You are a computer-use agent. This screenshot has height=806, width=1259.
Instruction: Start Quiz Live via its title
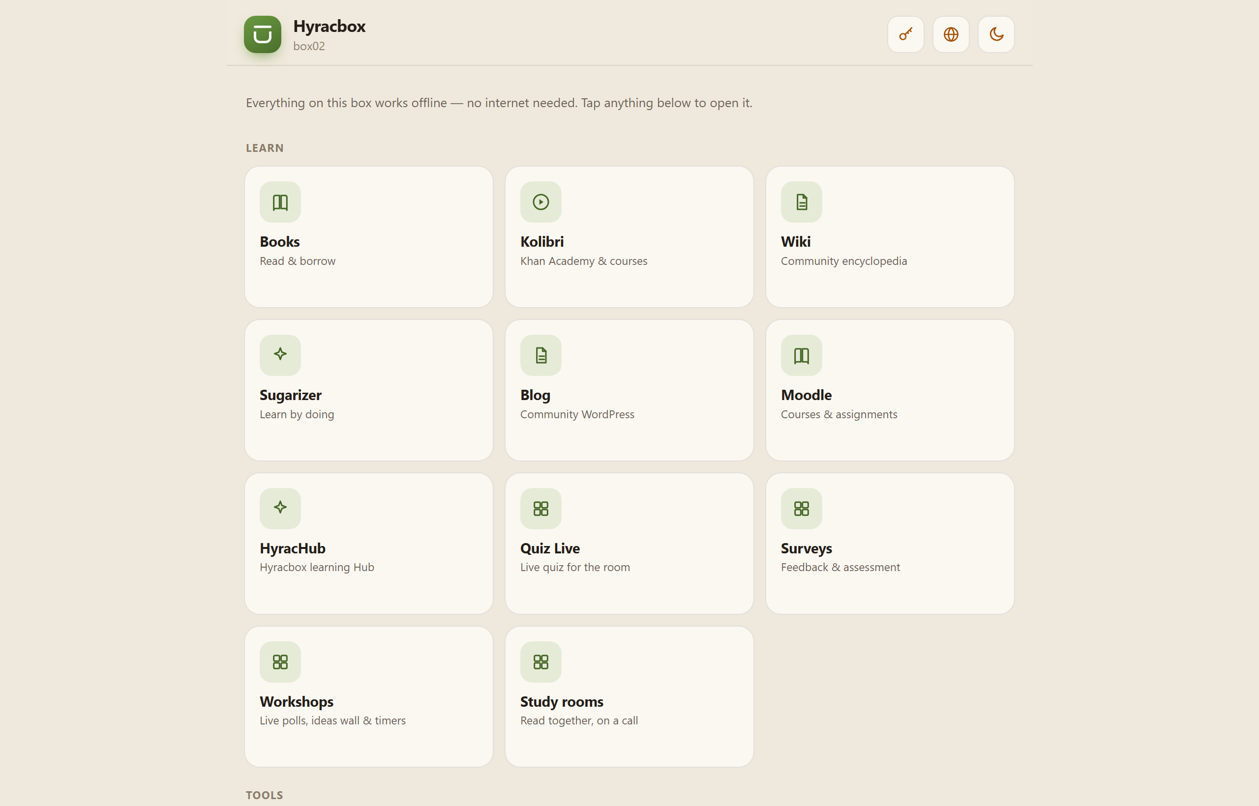tap(550, 548)
